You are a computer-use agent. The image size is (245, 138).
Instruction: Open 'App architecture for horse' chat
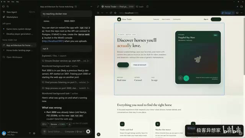pos(19,45)
